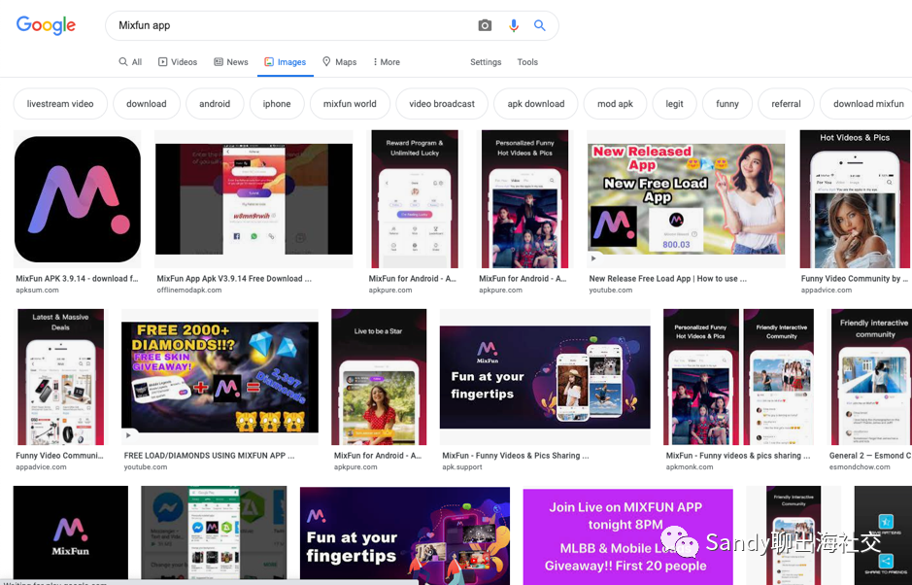Viewport: 912px width, 585px height.
Task: Filter by funny chip
Action: (x=727, y=104)
